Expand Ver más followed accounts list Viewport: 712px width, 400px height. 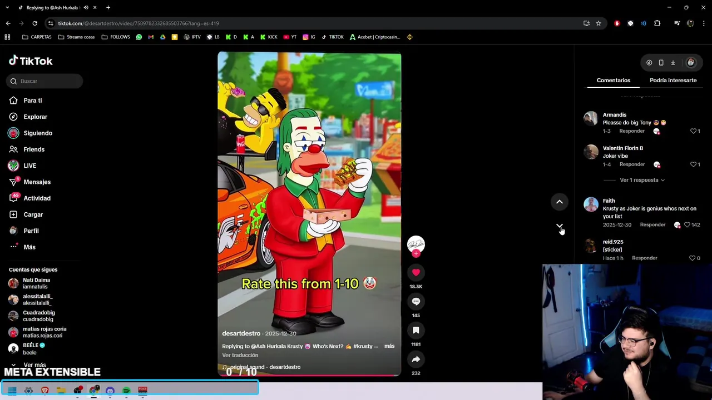click(x=34, y=365)
